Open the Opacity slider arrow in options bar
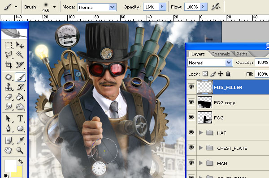This screenshot has width=269, height=178. (x=161, y=7)
